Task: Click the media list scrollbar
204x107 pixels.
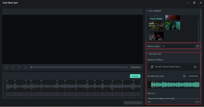Action: (x=199, y=30)
